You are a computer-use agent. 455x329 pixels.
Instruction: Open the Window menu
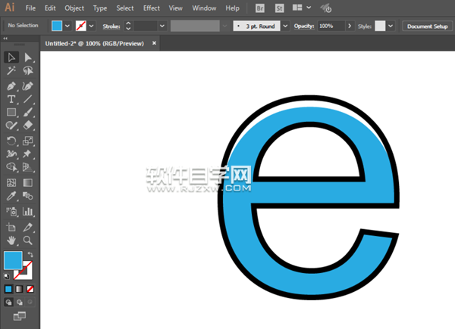(204, 8)
